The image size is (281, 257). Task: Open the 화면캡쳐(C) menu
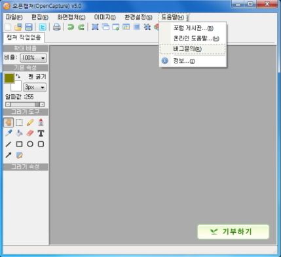click(x=71, y=17)
